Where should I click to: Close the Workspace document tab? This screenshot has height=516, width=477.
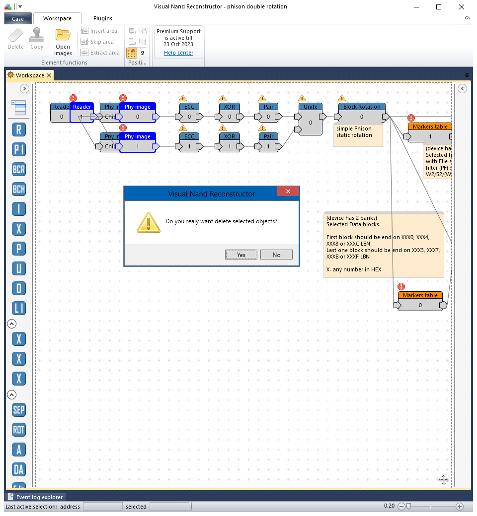49,75
